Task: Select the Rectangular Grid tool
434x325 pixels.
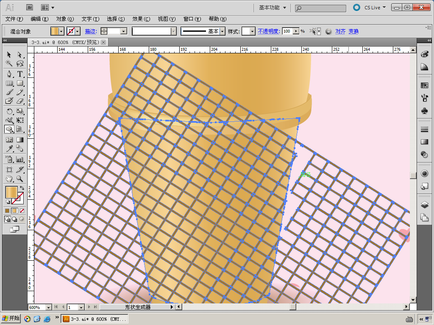Action: pyautogui.click(x=9, y=83)
